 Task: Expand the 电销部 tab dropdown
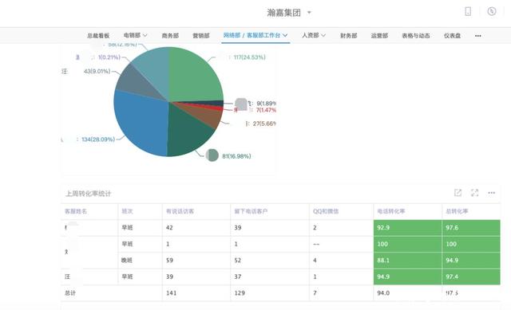pyautogui.click(x=145, y=35)
